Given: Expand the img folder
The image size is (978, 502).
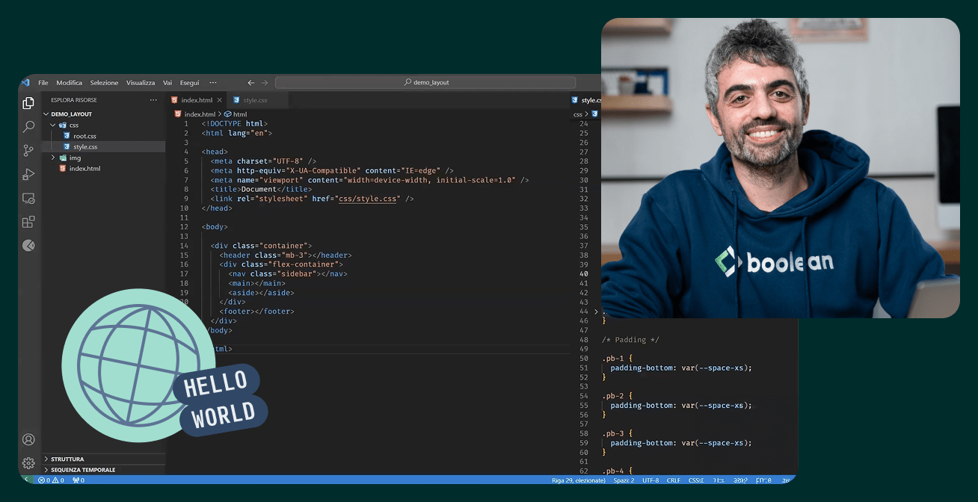Looking at the screenshot, I should point(75,158).
